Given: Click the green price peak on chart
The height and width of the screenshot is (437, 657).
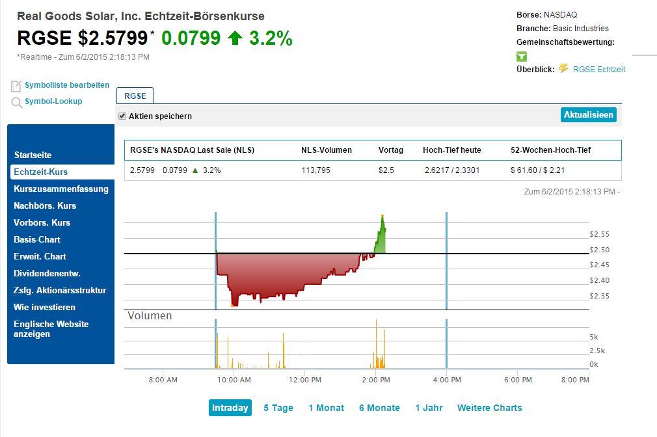Looking at the screenshot, I should tap(382, 217).
